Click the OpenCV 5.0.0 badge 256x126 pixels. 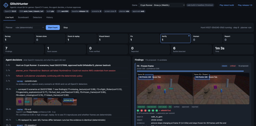coord(10,11)
